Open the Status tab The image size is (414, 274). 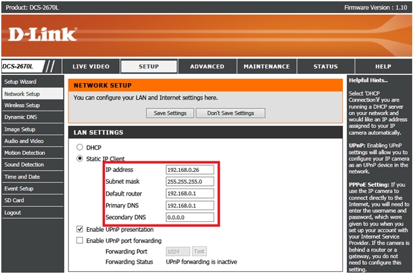pyautogui.click(x=325, y=67)
